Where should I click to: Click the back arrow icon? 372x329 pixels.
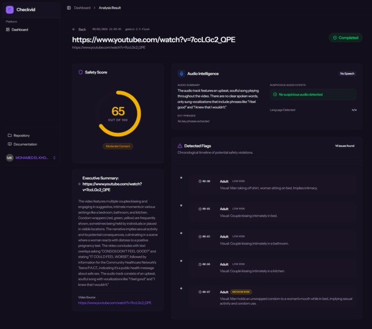(73, 29)
